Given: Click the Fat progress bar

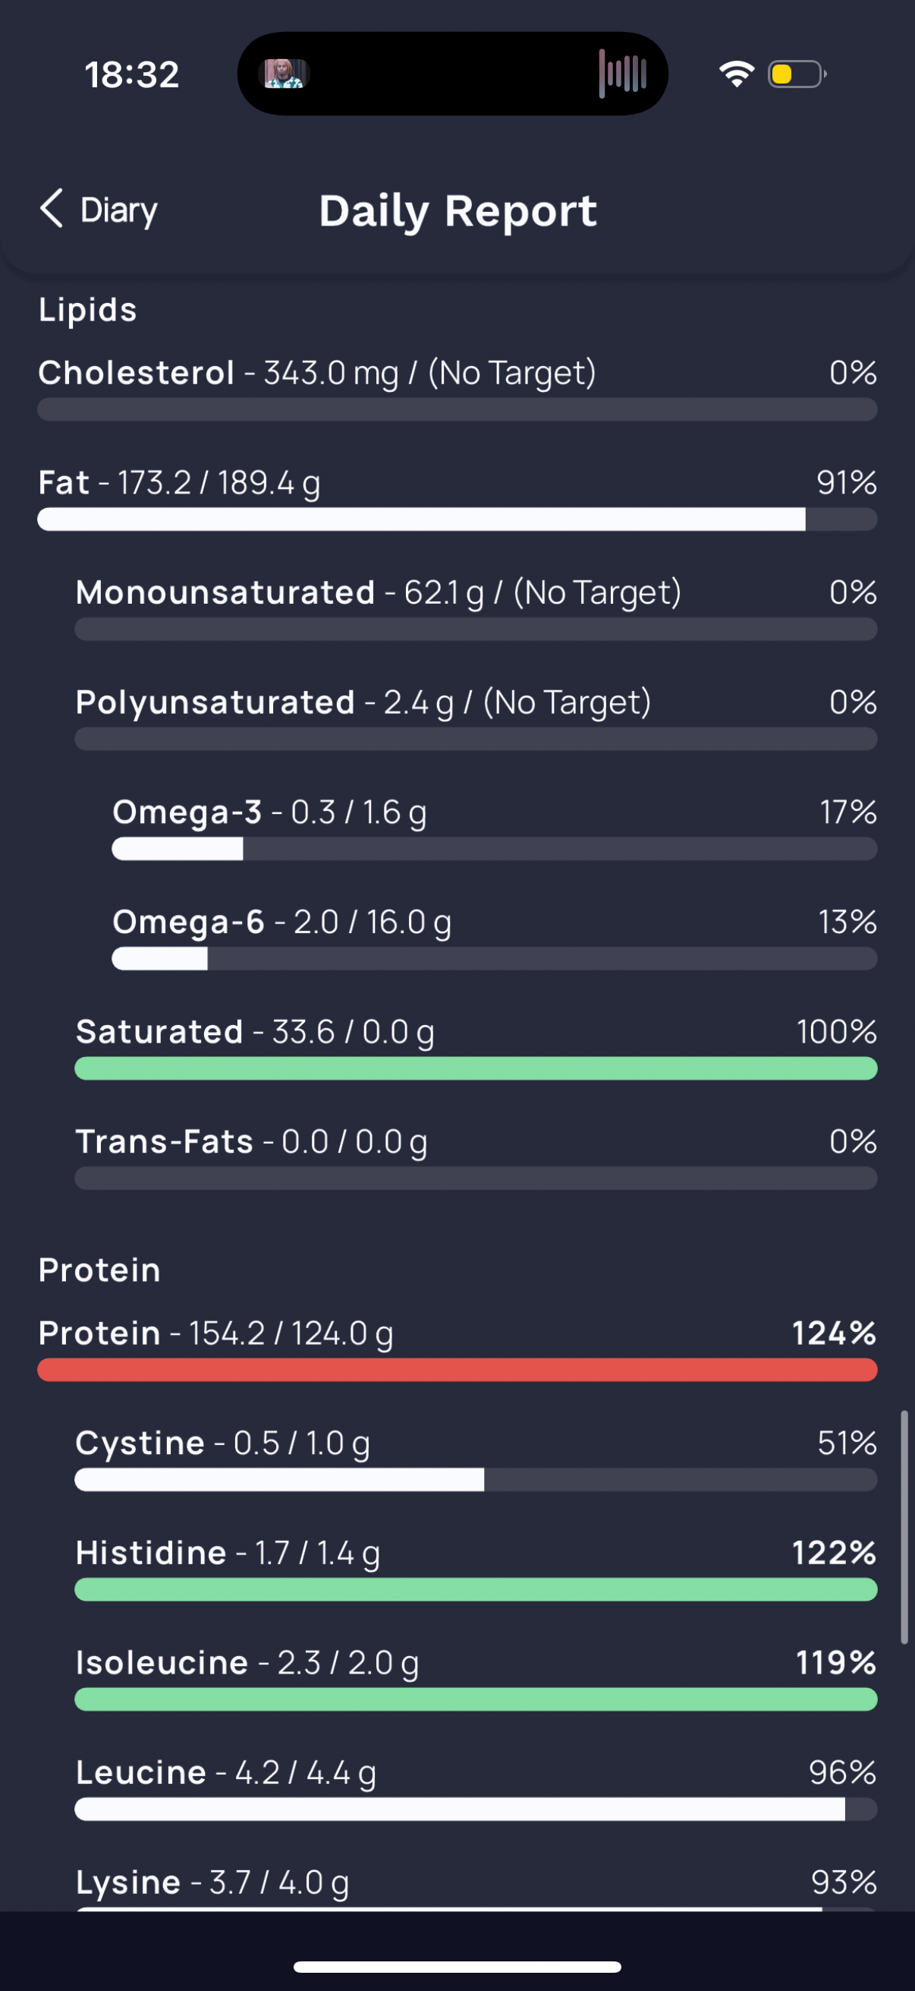Looking at the screenshot, I should tap(457, 519).
